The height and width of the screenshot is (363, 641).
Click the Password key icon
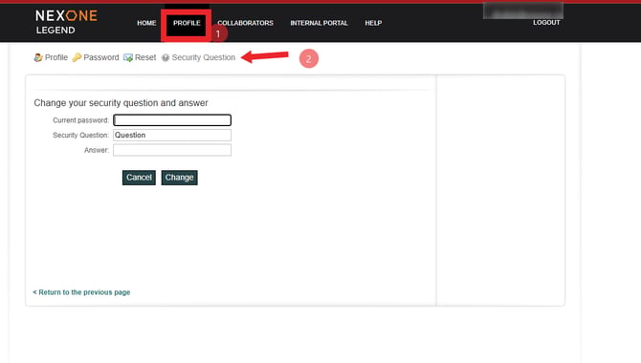point(77,57)
